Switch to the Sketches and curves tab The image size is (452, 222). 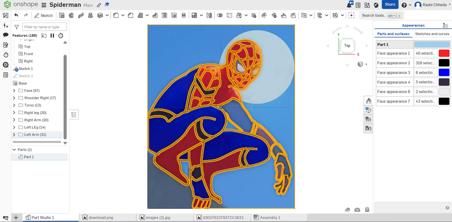point(432,34)
